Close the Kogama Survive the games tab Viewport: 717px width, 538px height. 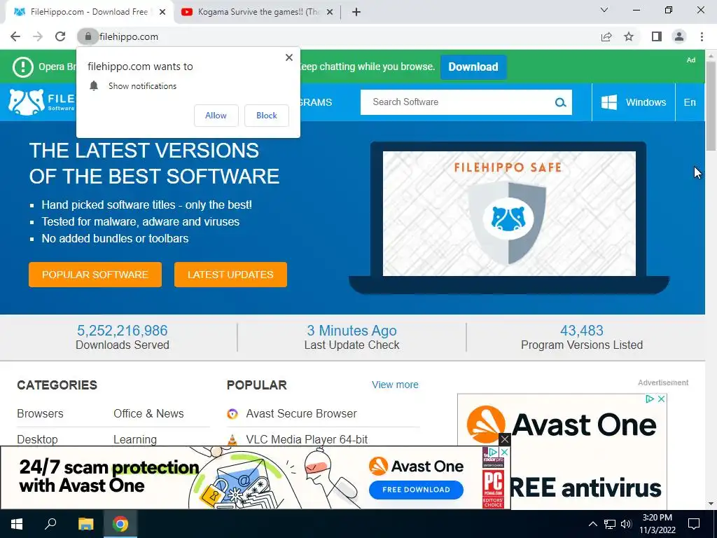click(x=330, y=12)
